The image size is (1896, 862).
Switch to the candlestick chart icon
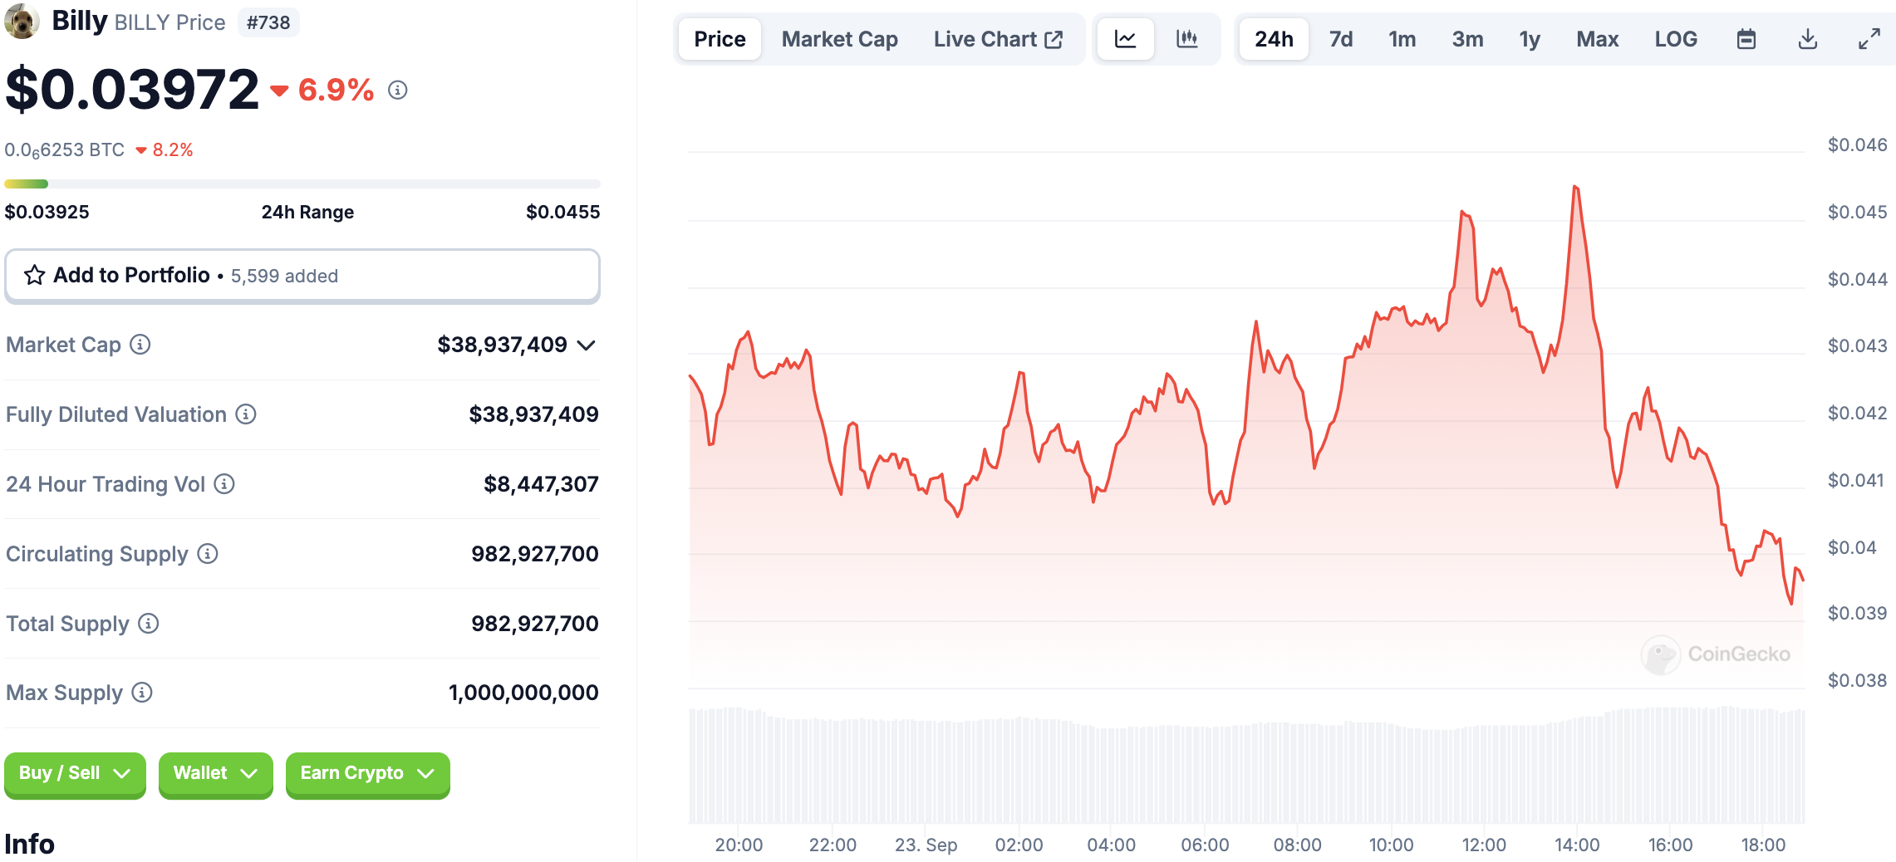[1186, 39]
